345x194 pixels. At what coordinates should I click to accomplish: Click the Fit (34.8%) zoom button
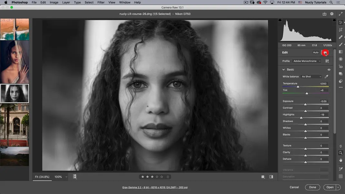click(x=42, y=177)
